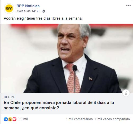
Task: Click the RPP.PE source domain label
Action: [x=9, y=97]
